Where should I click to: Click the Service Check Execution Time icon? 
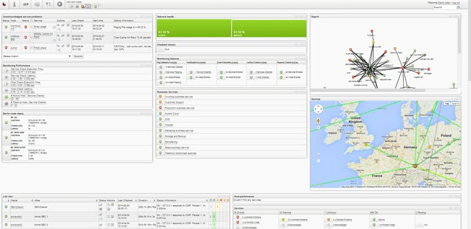(x=6, y=71)
